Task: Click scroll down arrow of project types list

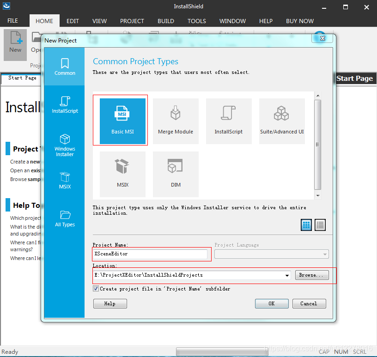Action: (x=318, y=196)
